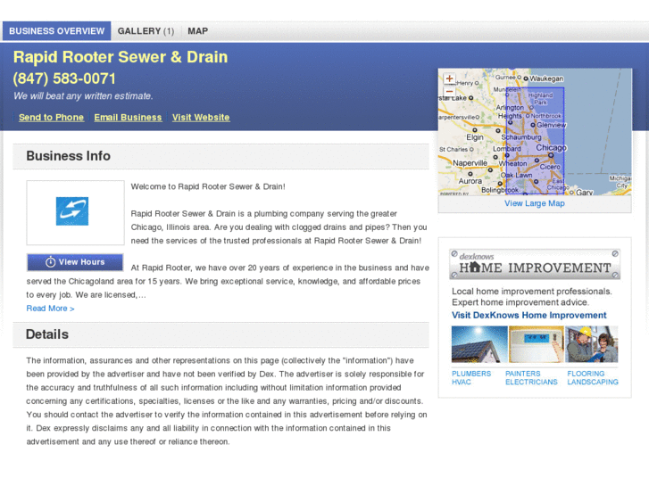The height and width of the screenshot is (486, 649).
Task: Zoom out the map with minus button
Action: coord(449,92)
